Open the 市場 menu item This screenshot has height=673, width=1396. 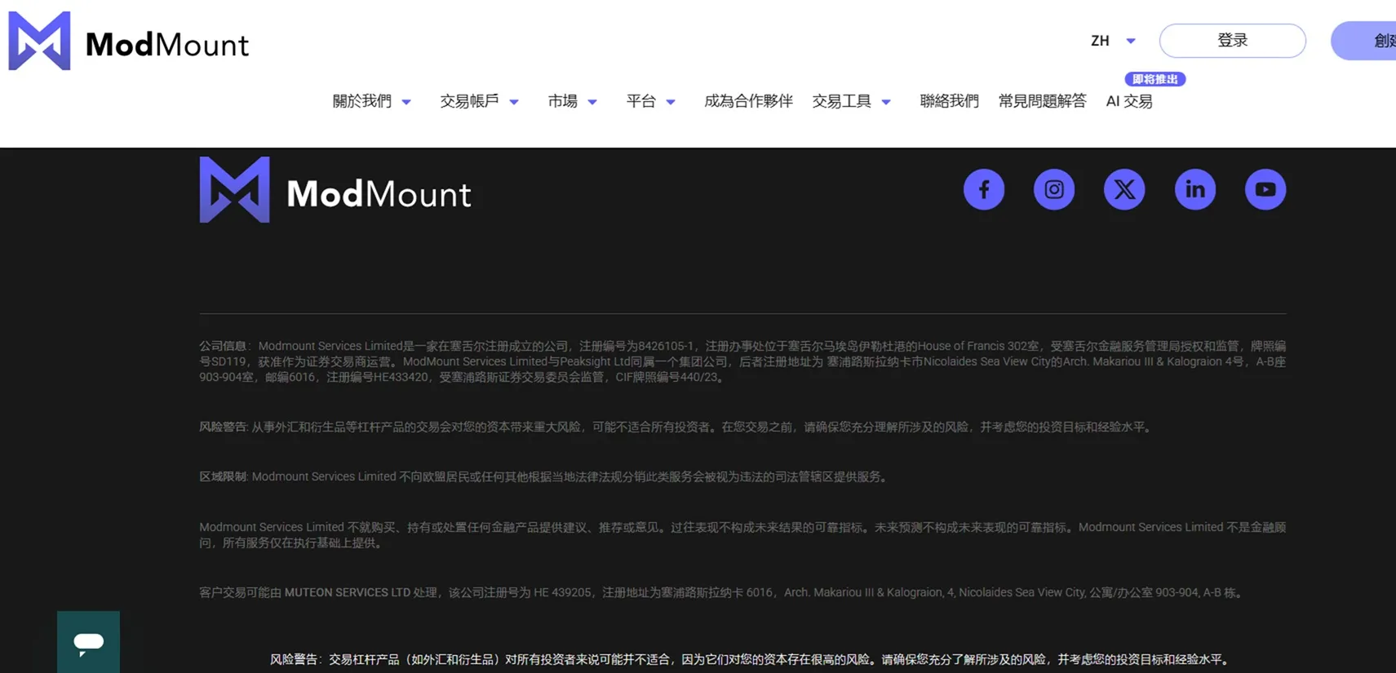pyautogui.click(x=562, y=101)
